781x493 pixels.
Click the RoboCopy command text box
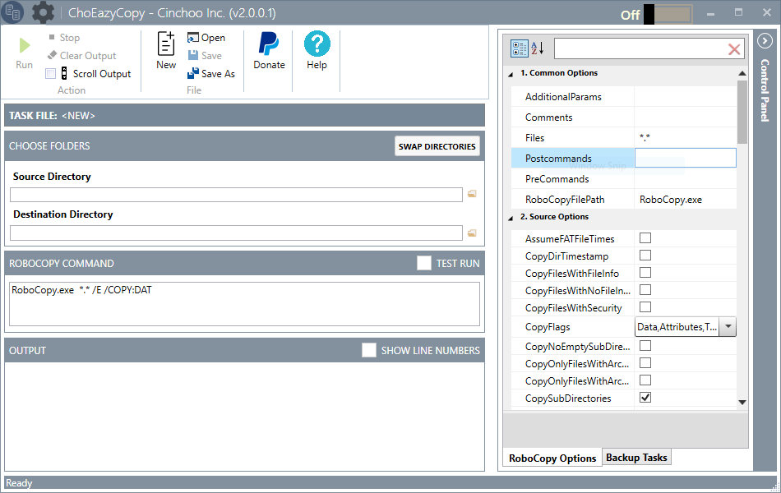coord(244,304)
